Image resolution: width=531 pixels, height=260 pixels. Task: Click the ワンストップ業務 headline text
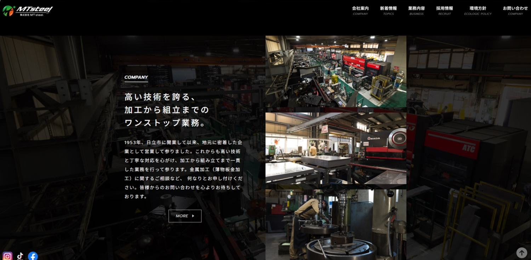click(165, 123)
